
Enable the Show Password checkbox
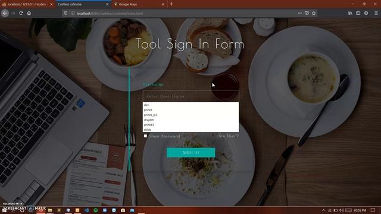pyautogui.click(x=145, y=136)
